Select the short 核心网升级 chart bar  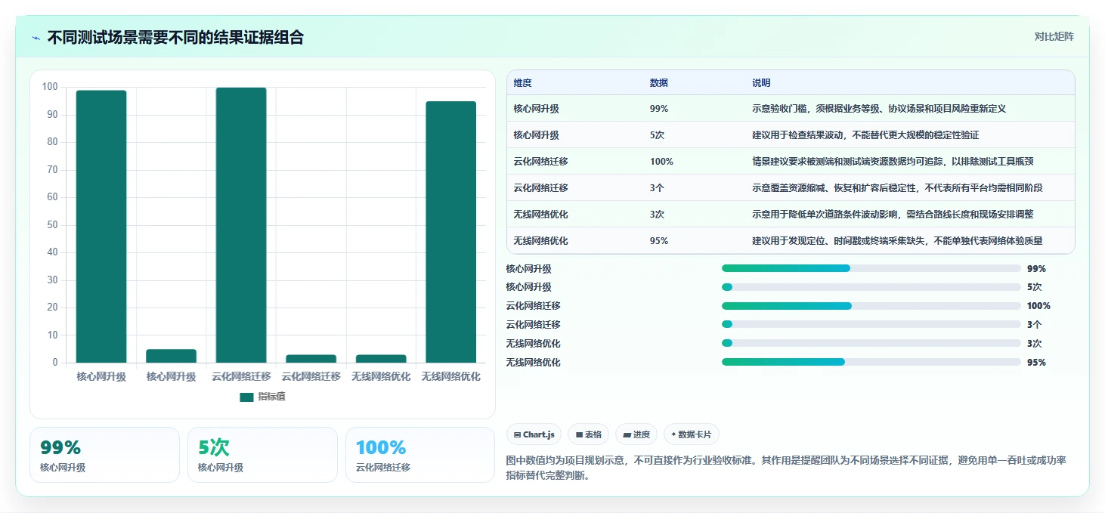(x=172, y=356)
